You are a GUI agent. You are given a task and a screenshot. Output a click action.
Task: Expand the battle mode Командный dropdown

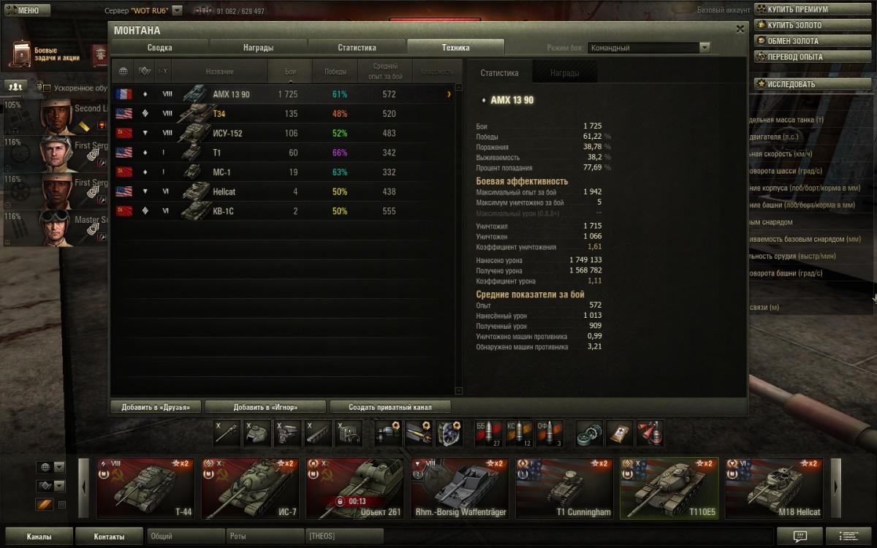(648, 47)
